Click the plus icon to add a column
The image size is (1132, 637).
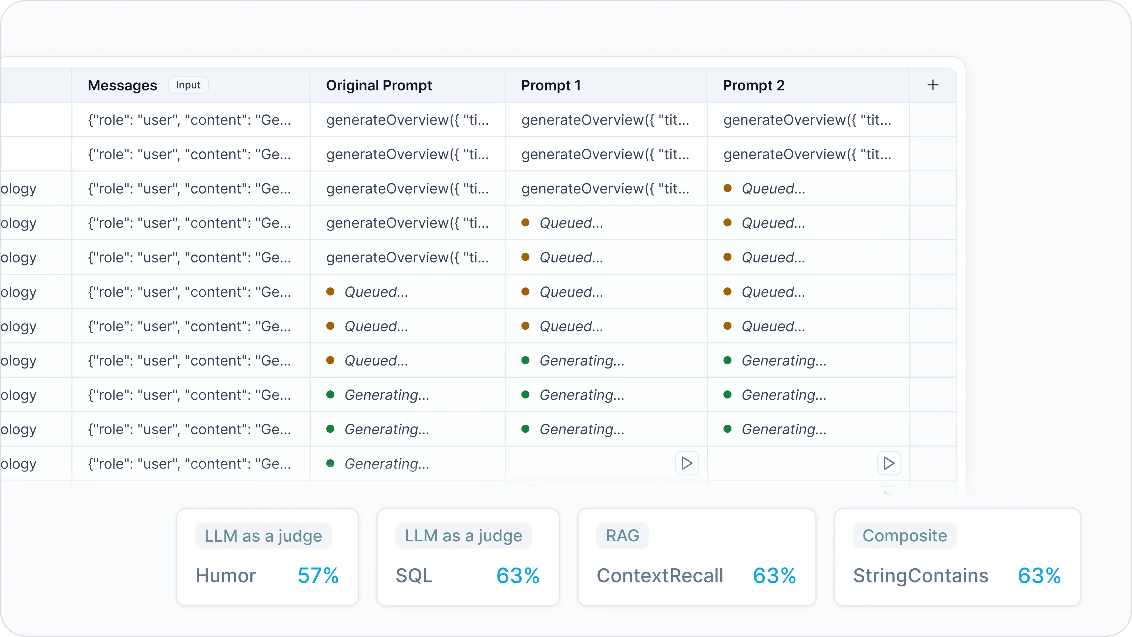[x=932, y=85]
